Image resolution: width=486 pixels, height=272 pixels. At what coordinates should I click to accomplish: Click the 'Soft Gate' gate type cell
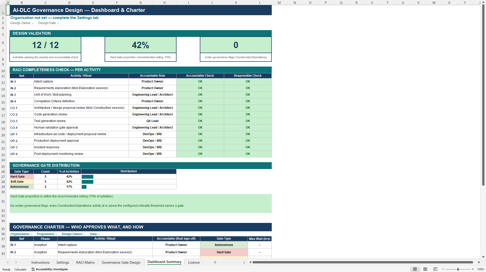tap(22, 182)
